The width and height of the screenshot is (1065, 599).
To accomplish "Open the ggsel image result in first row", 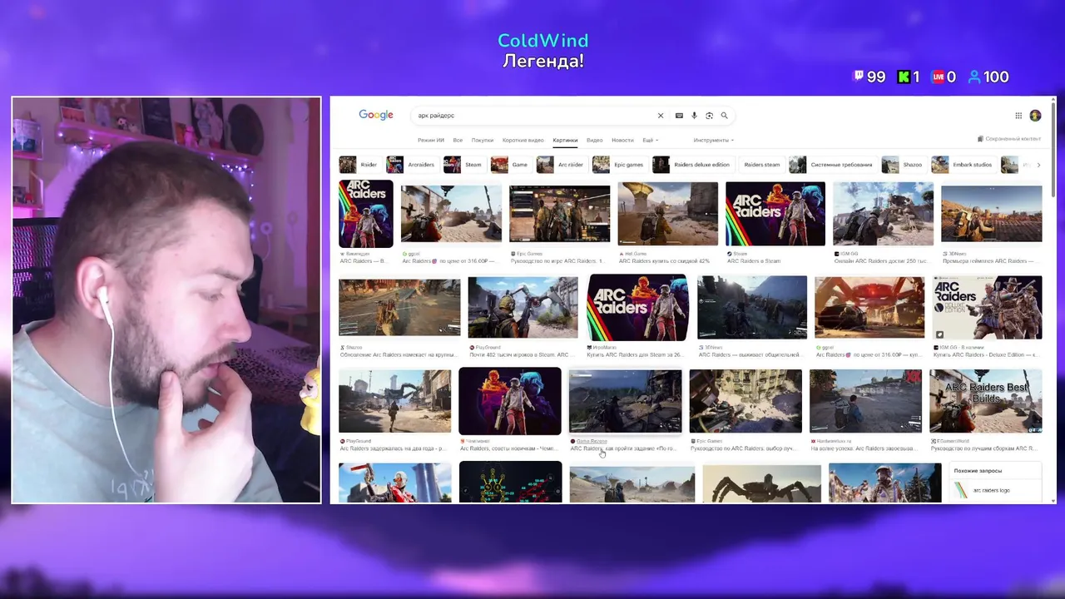I will [451, 214].
